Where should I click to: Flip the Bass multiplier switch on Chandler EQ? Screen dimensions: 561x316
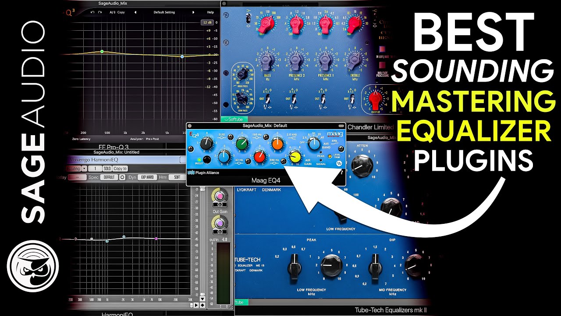point(267,99)
